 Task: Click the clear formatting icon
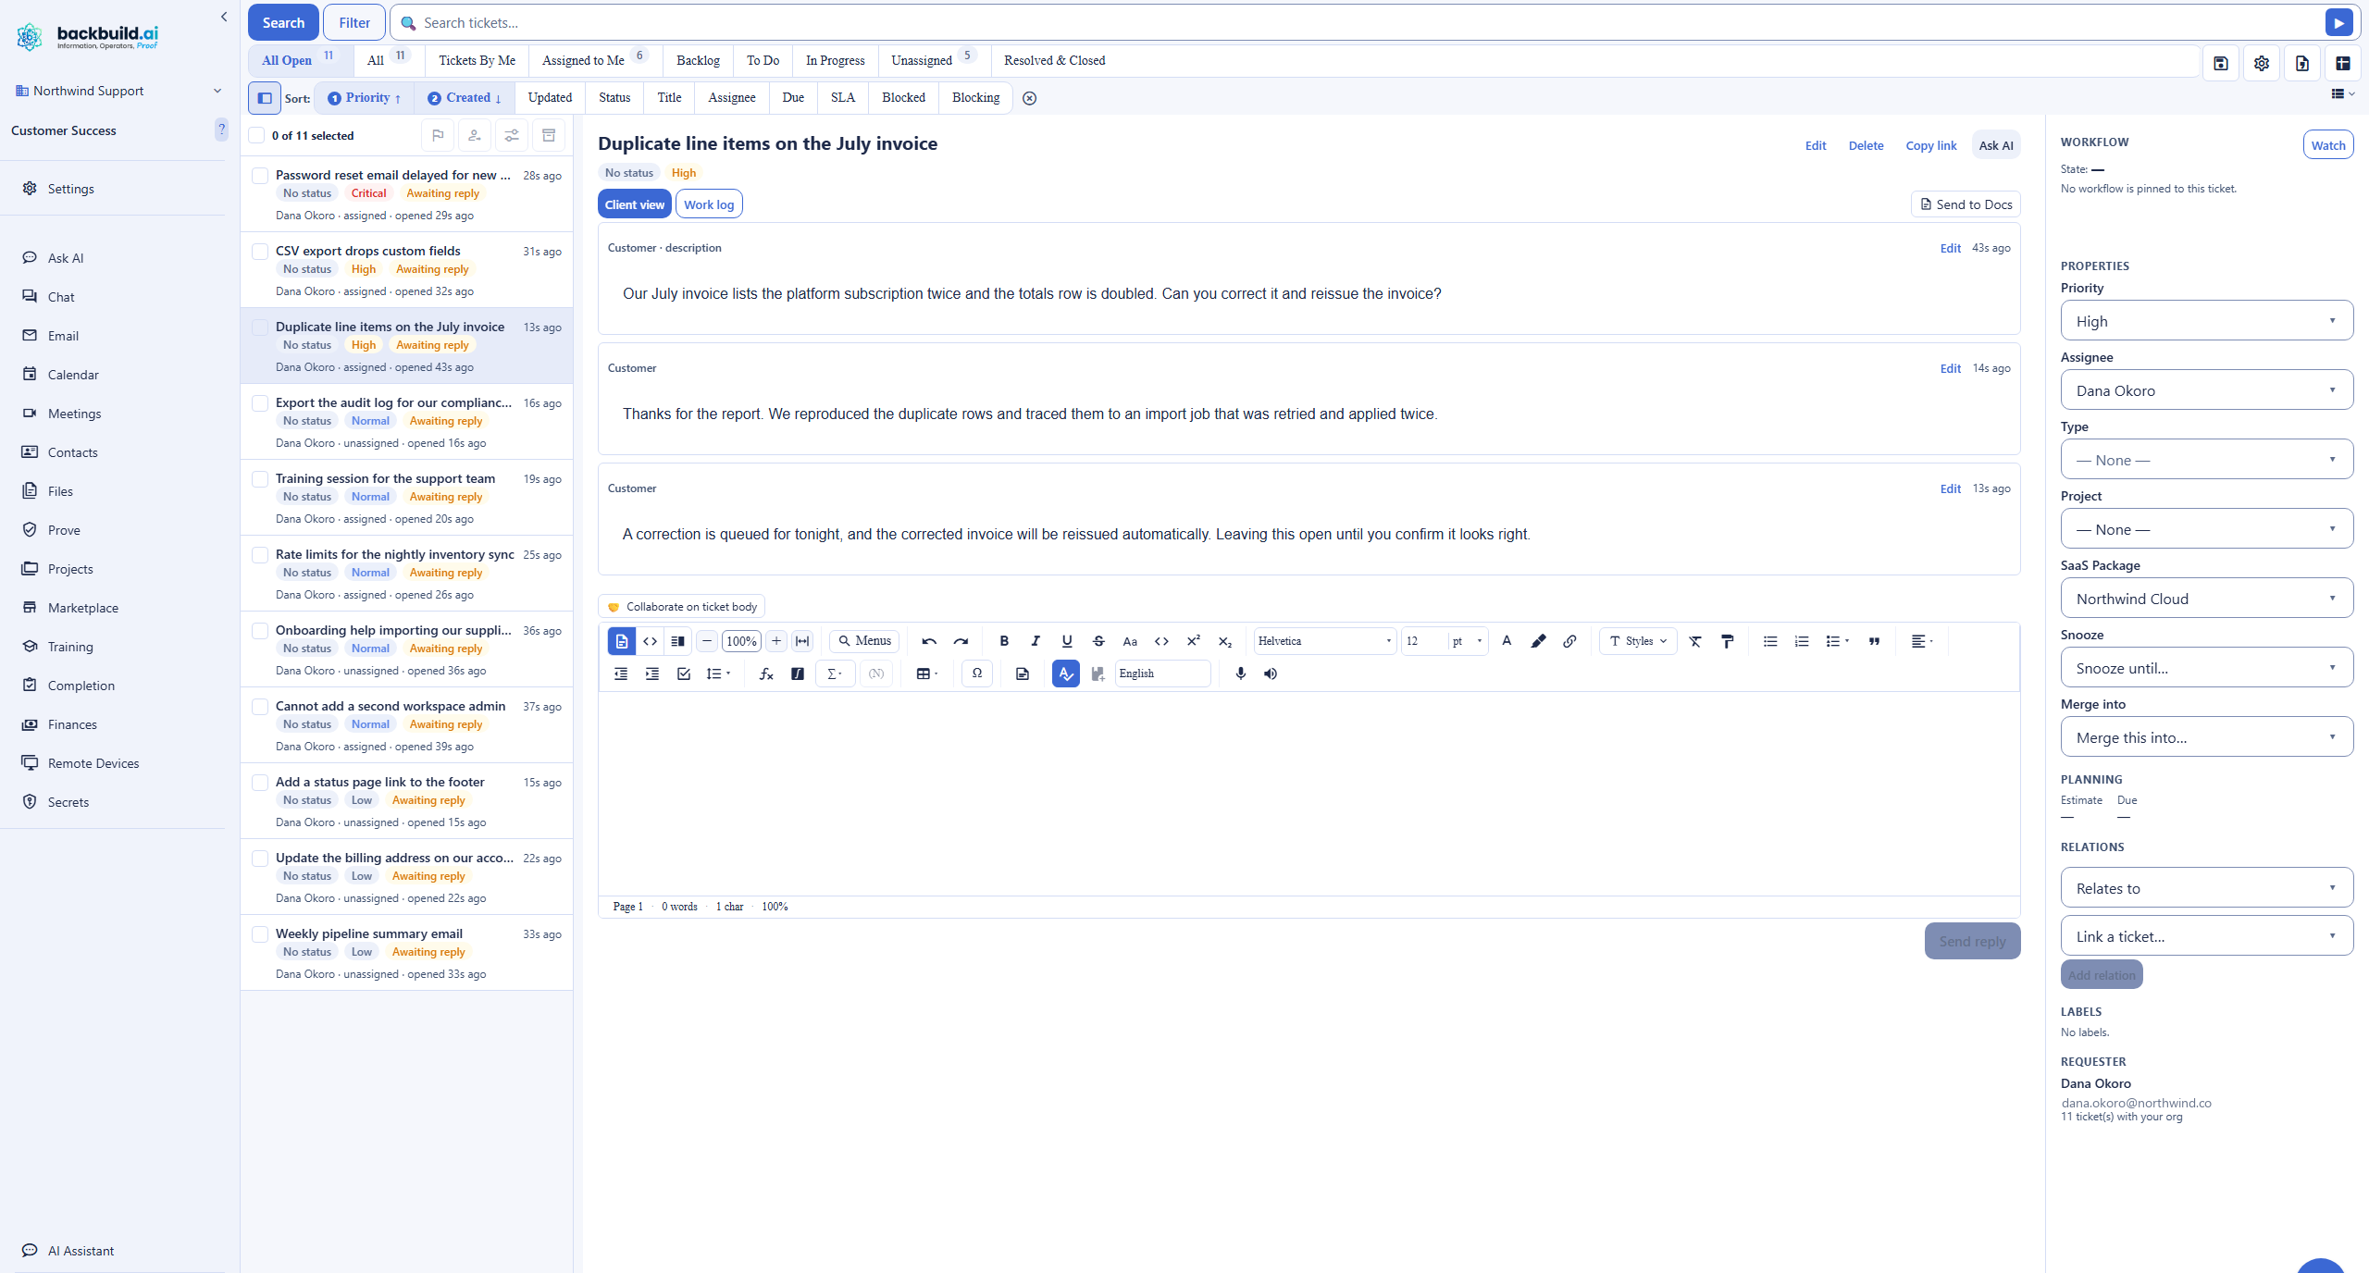click(x=1695, y=641)
